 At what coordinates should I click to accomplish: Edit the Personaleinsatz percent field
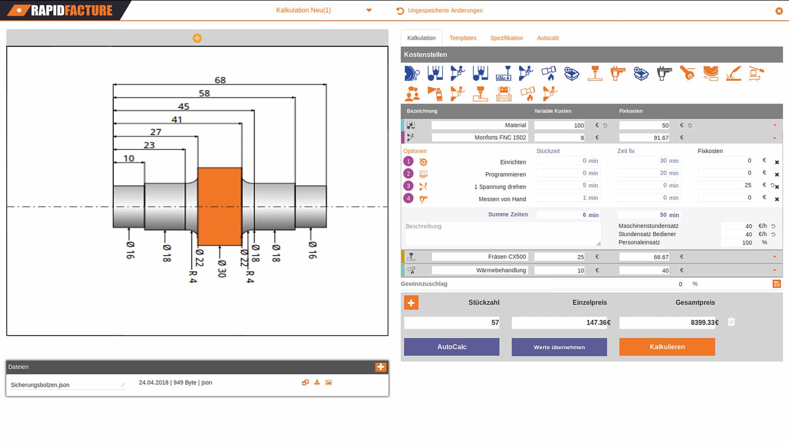pos(736,242)
